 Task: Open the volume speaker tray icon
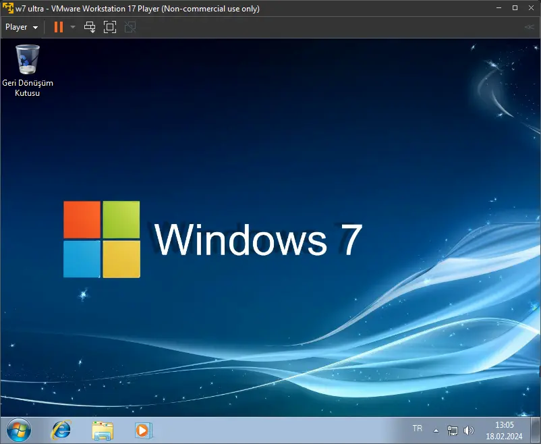pos(468,431)
